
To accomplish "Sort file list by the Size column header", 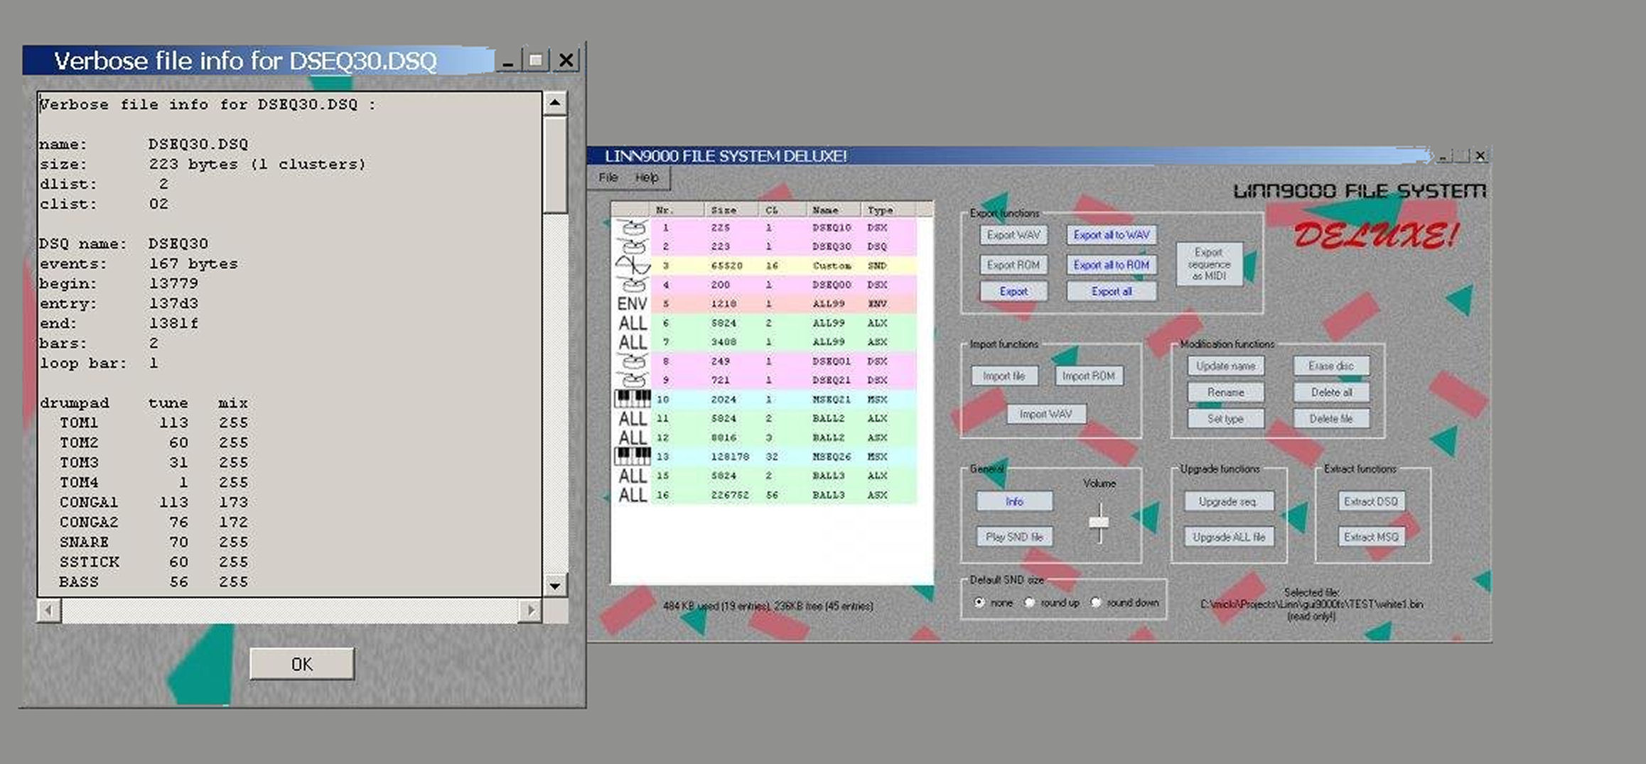I will [x=731, y=209].
